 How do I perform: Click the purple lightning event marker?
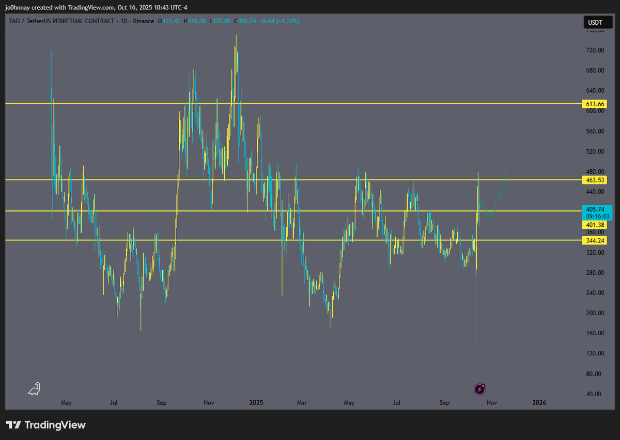click(480, 389)
